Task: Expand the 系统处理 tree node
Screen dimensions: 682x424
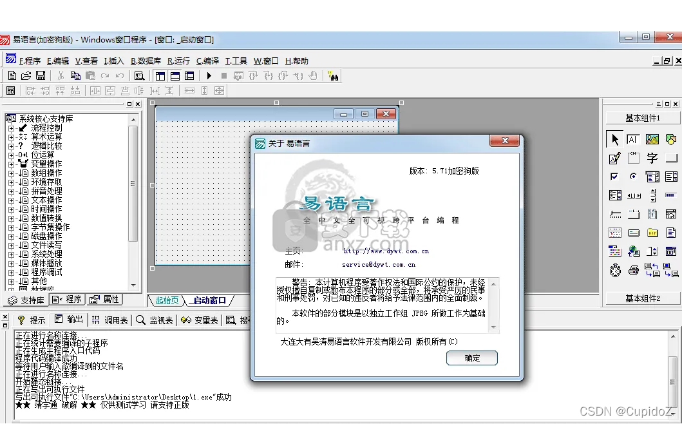Action: click(11, 255)
